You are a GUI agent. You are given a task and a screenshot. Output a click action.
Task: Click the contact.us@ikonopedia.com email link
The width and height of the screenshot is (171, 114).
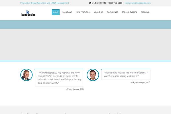[x=138, y=3]
